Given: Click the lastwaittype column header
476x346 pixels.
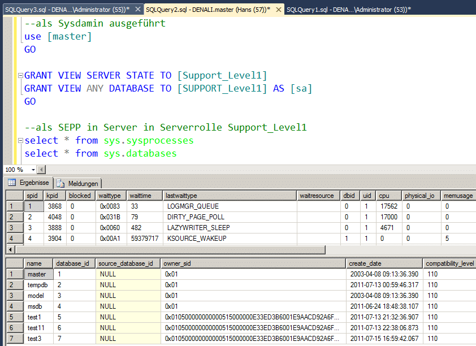Looking at the screenshot, I should click(x=230, y=196).
